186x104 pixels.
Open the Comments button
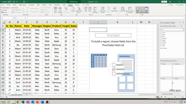pos(180,5)
